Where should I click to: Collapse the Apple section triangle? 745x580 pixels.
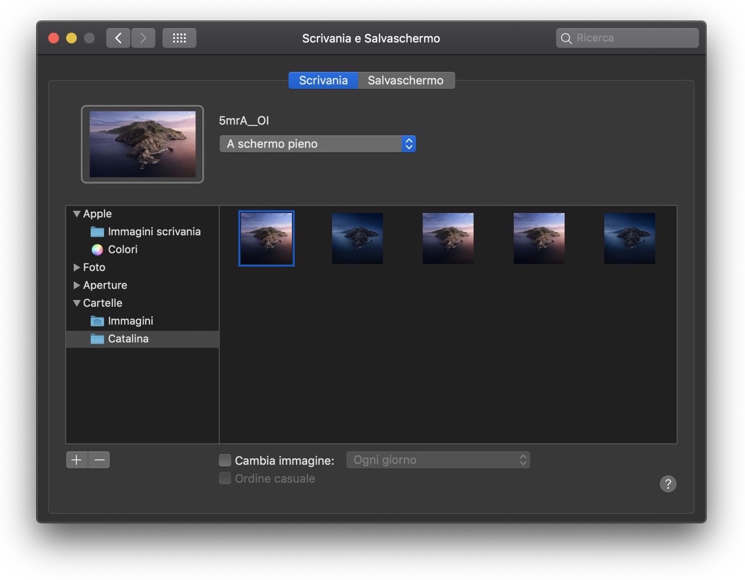76,214
